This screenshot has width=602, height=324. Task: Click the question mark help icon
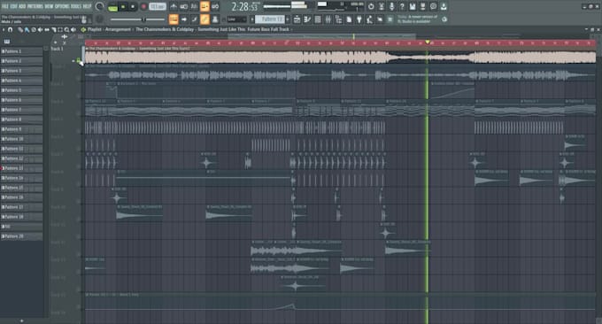pyautogui.click(x=402, y=6)
